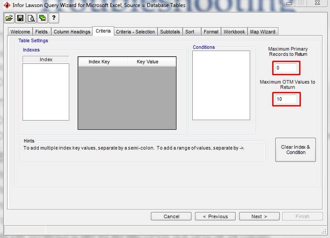Viewport: 330px width, 238px height.
Task: Click the red Infor Lawson title bar logo
Action: coord(7,5)
